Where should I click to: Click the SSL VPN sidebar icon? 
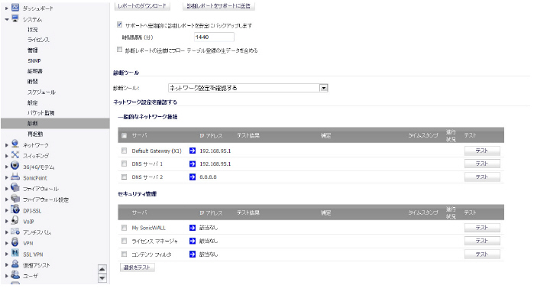[15, 254]
